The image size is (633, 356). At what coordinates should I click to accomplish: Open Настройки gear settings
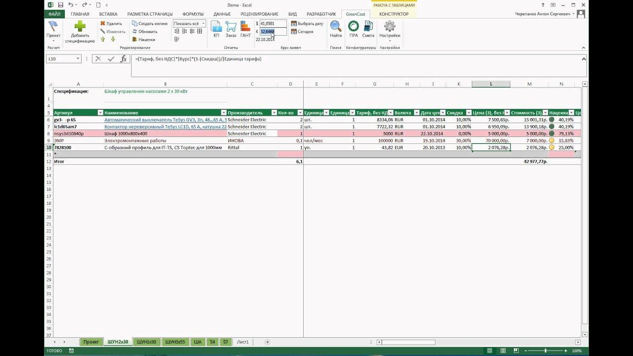[x=390, y=29]
